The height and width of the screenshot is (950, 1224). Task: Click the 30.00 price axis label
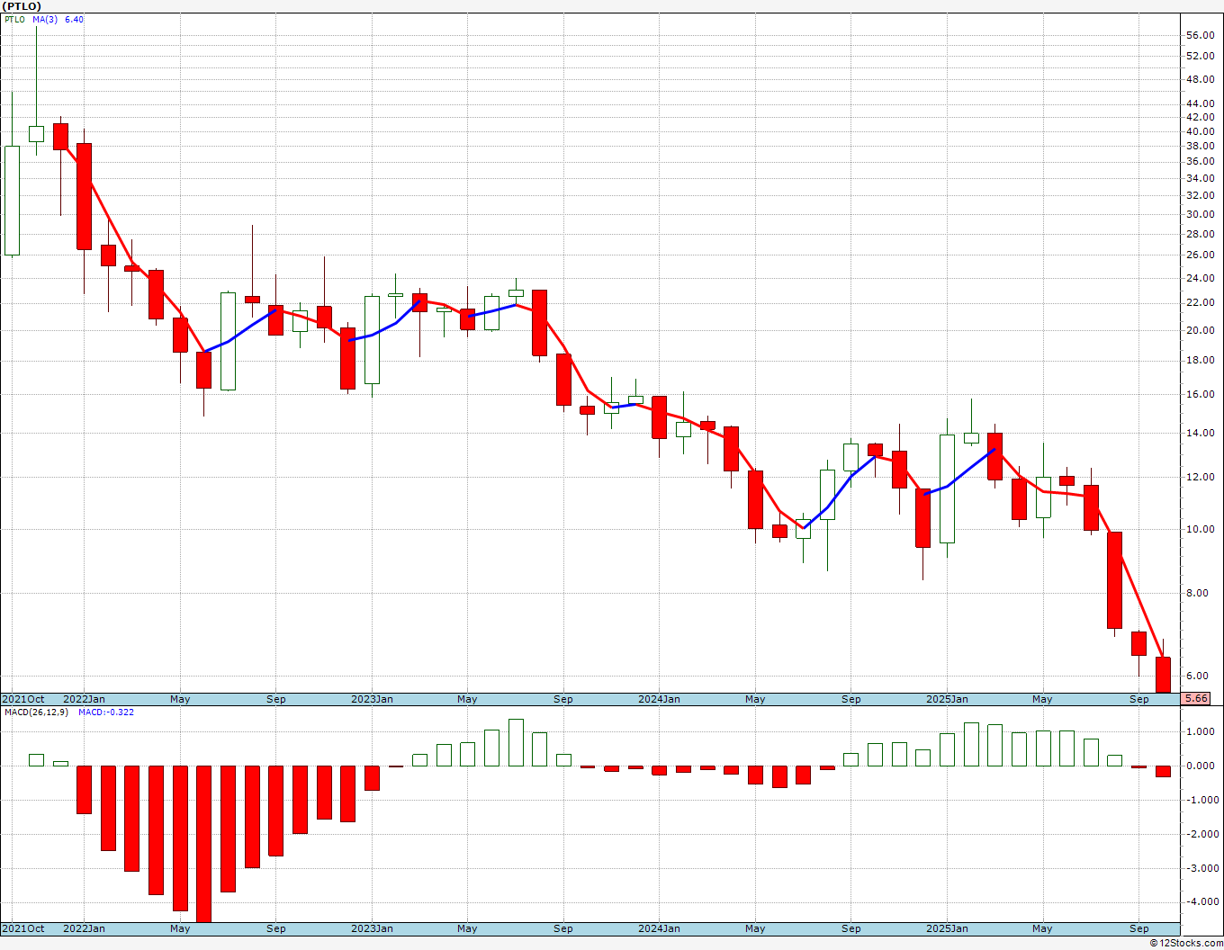coord(1200,214)
